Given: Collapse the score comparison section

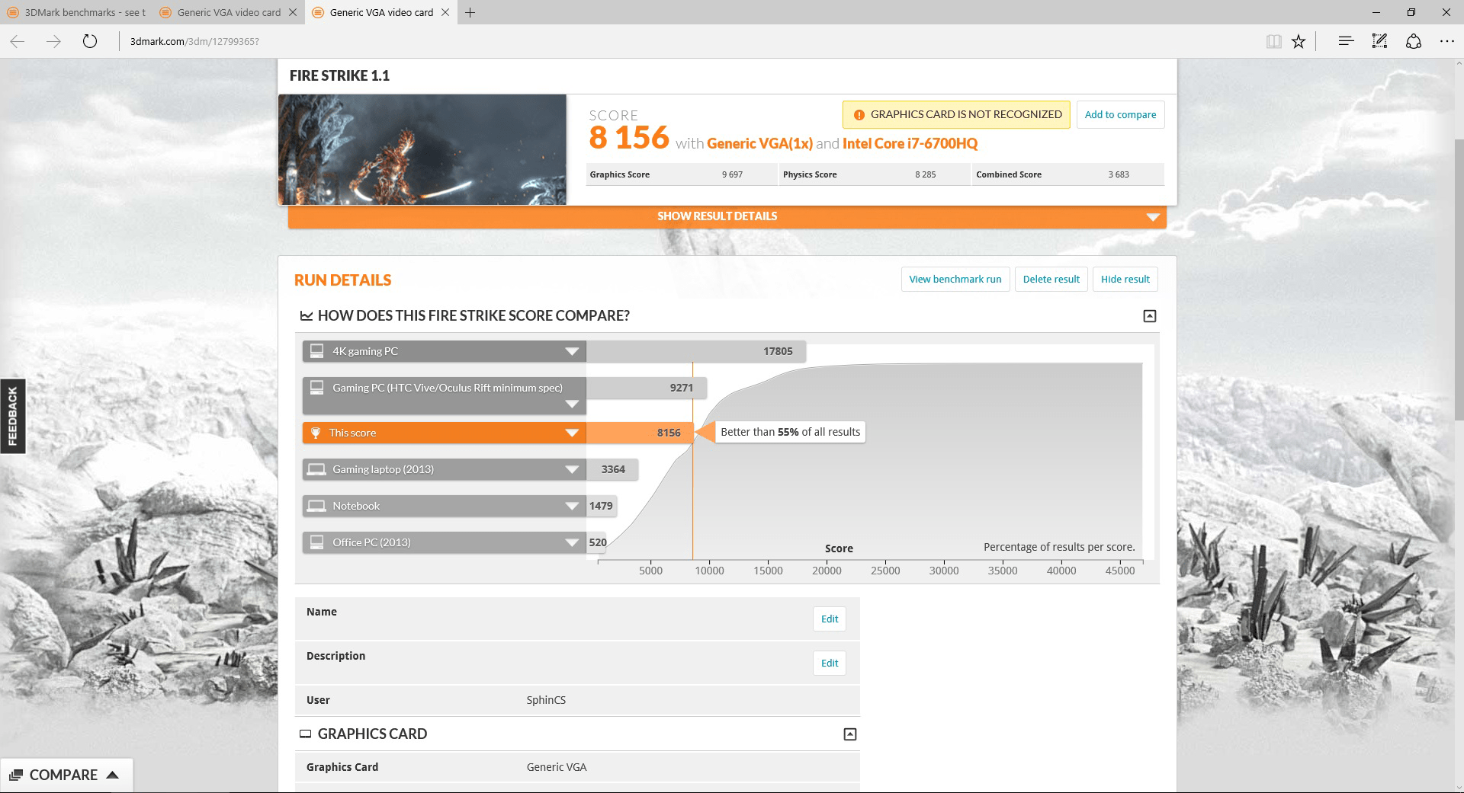Looking at the screenshot, I should (1150, 316).
